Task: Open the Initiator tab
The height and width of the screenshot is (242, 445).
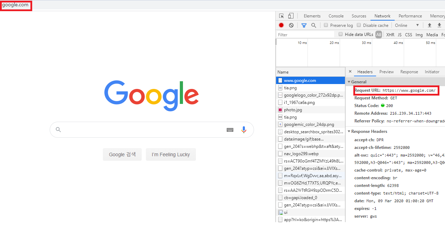Action: pos(432,72)
